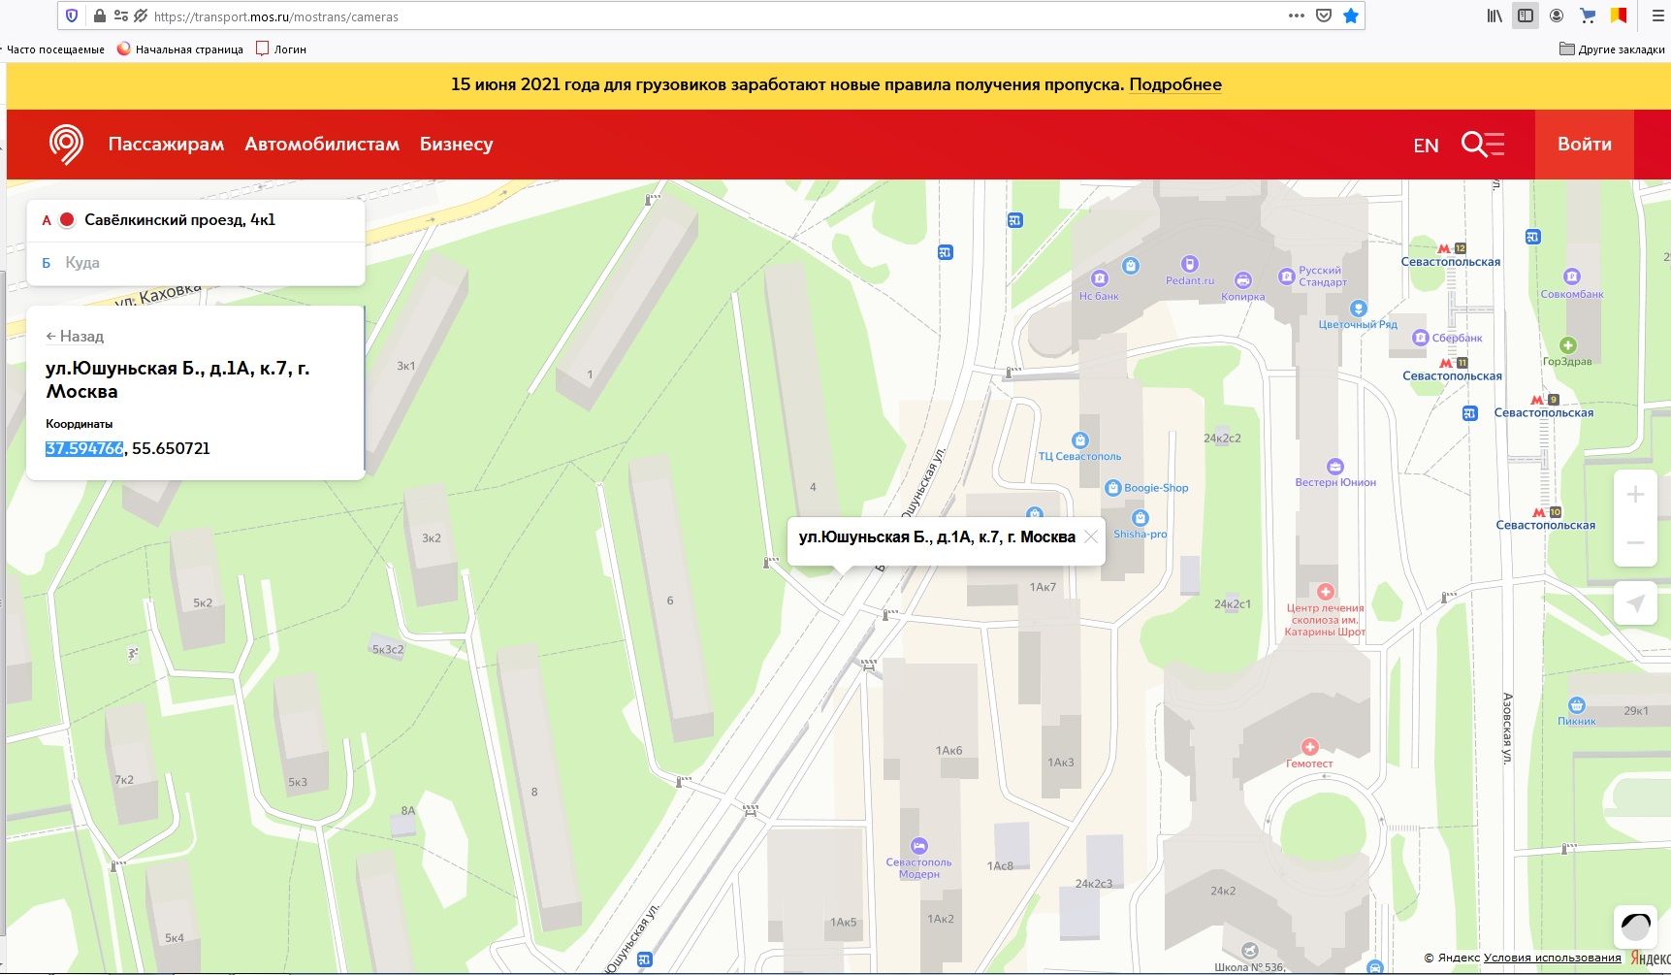Go back using the Назад link
The image size is (1671, 975).
(x=75, y=336)
